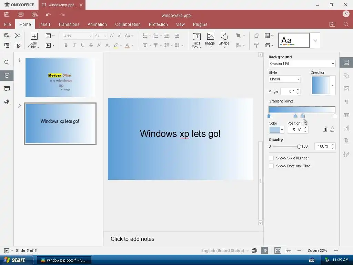
Task: Click English (United States) language
Action: click(222, 251)
